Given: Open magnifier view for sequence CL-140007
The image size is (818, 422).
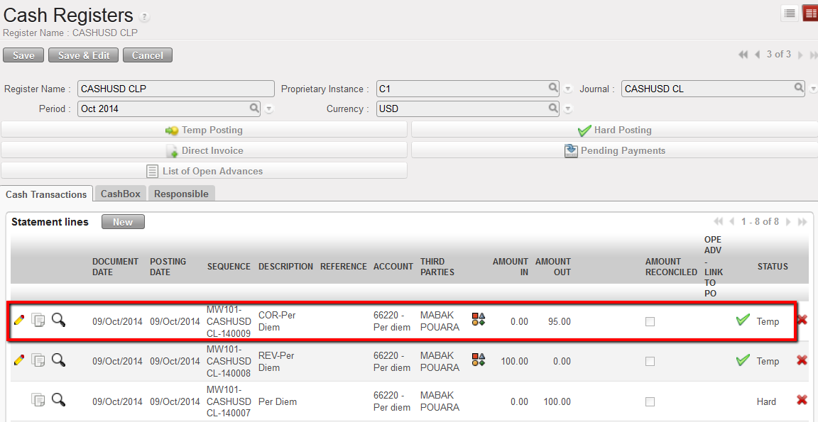Looking at the screenshot, I should pyautogui.click(x=58, y=400).
